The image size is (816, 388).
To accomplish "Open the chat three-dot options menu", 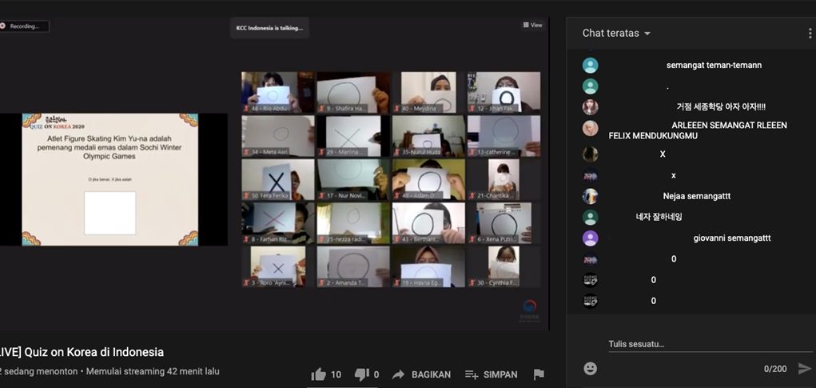I will [810, 34].
